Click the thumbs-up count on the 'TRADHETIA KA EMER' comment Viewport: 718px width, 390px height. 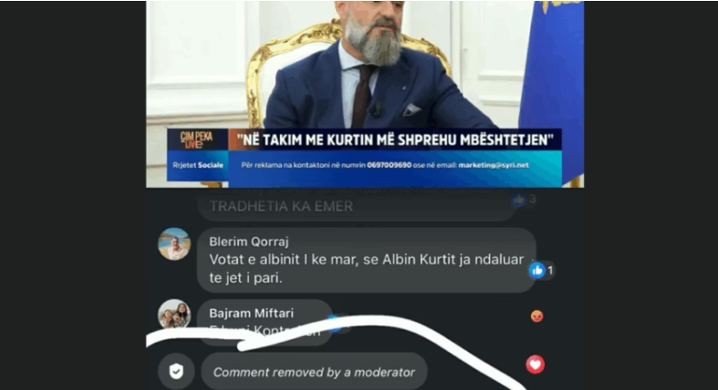(532, 200)
